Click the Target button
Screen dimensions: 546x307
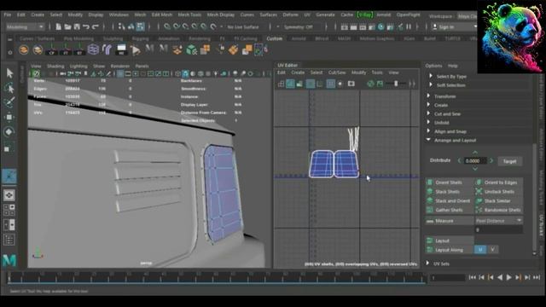[509, 161]
